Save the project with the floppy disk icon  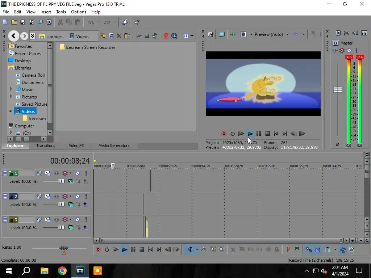tap(23, 22)
